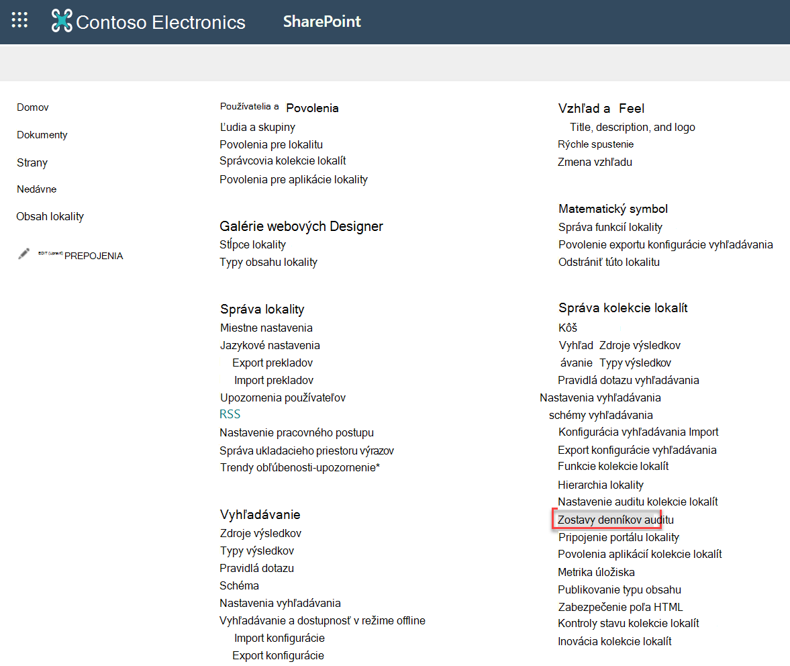Click Povolenia pre lokalitu link
790x666 pixels.
point(271,144)
